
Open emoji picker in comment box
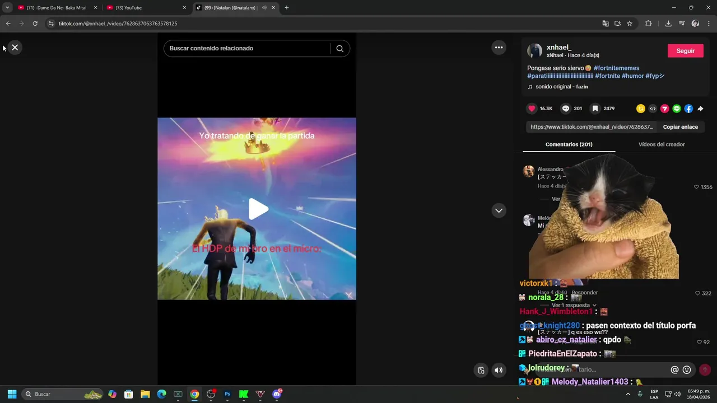687,370
